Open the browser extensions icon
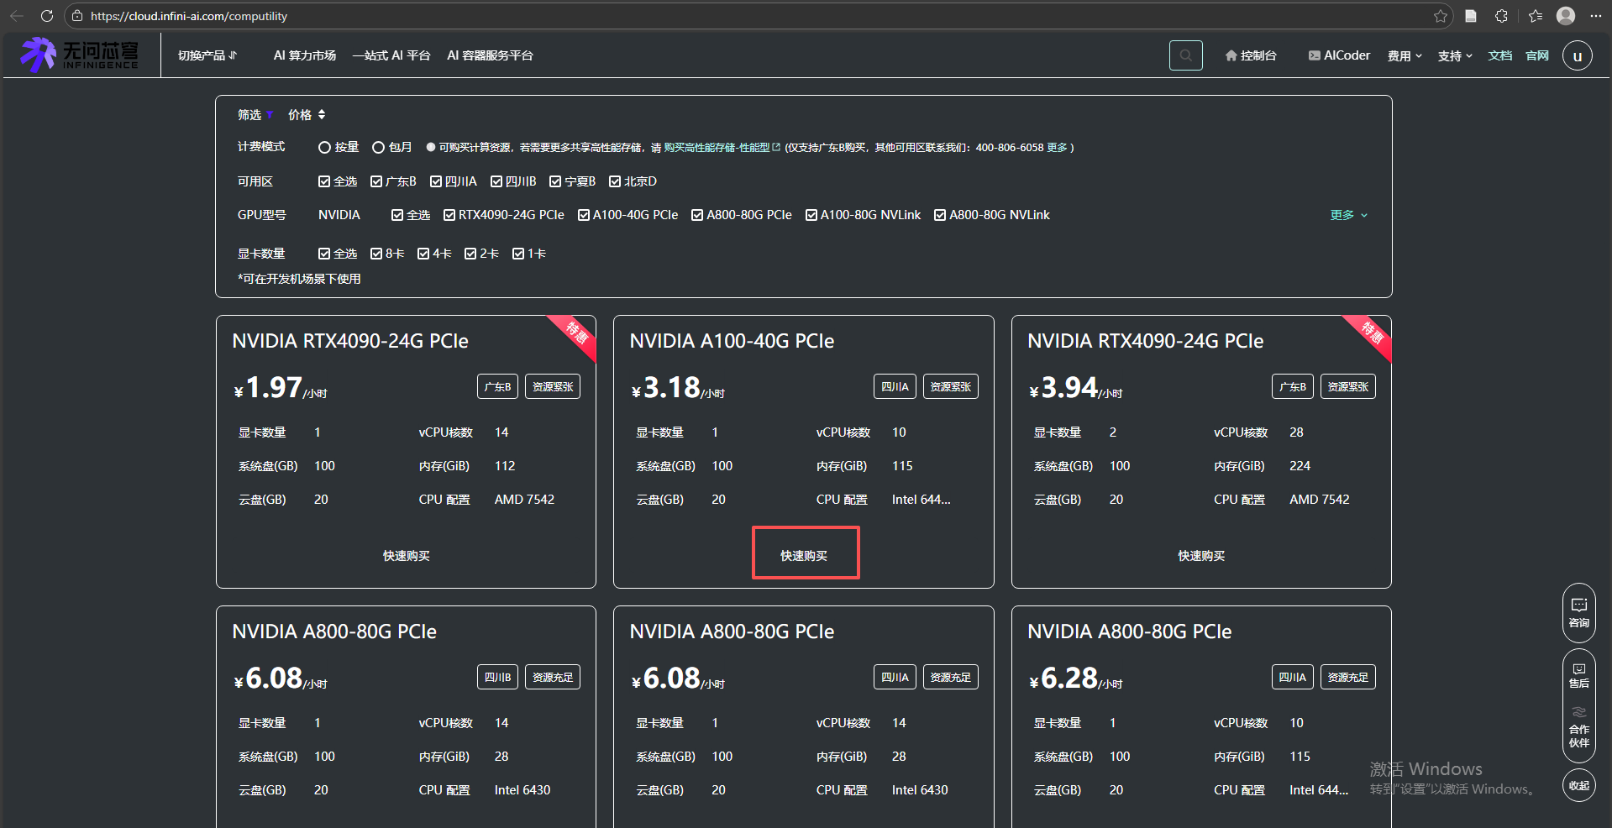 (x=1501, y=16)
